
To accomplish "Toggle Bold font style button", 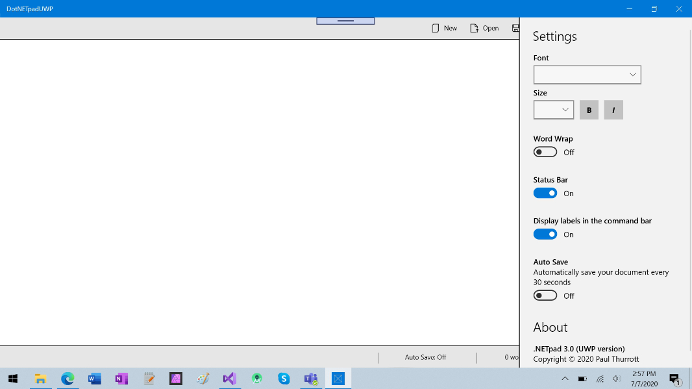I will 589,110.
